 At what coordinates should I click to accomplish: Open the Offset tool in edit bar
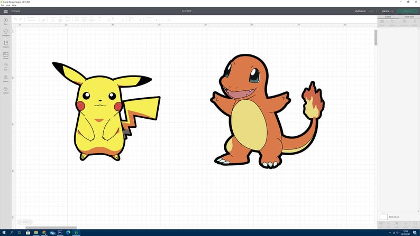click(x=68, y=20)
